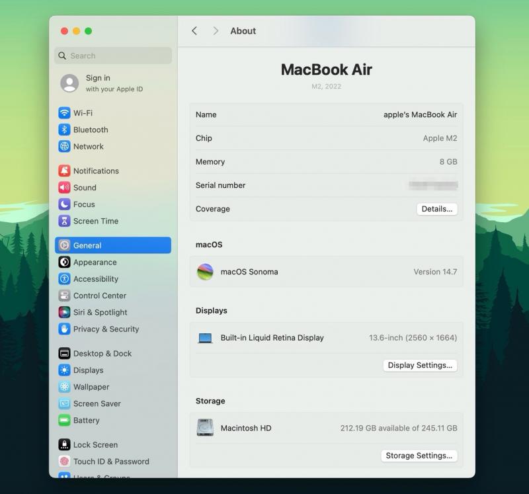Click the Desktop & Dock icon

coord(64,353)
